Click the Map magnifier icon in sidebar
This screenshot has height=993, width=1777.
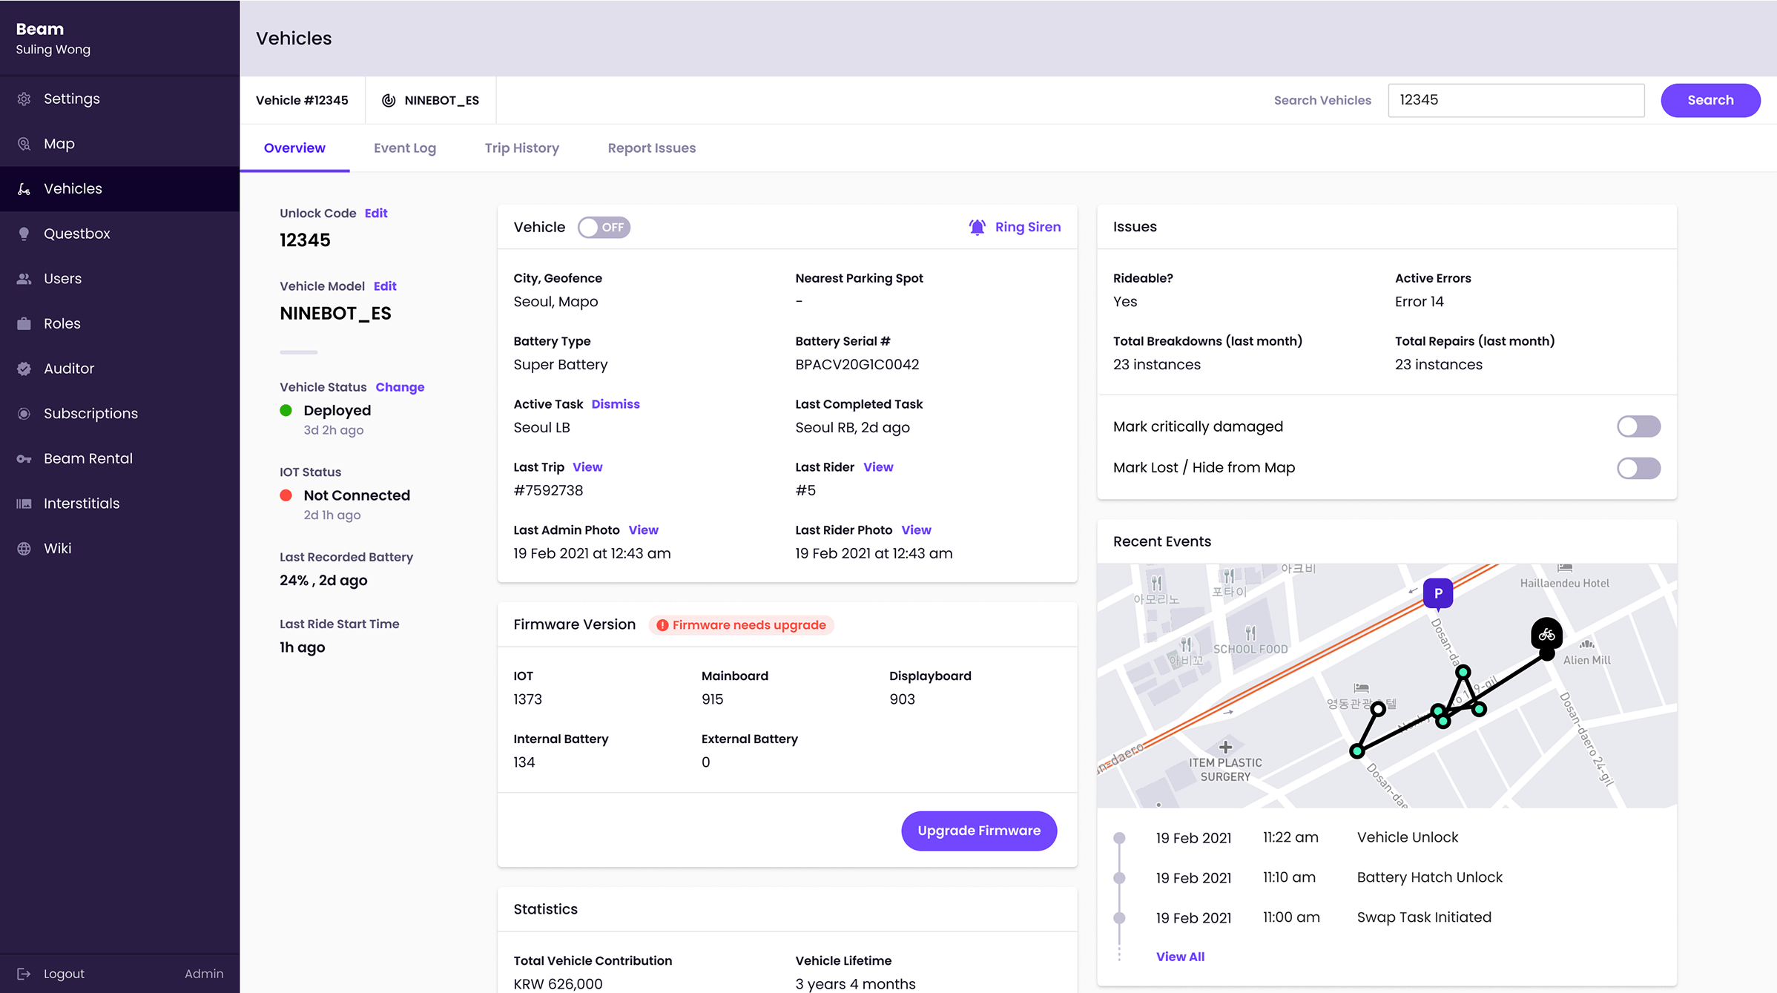(24, 144)
